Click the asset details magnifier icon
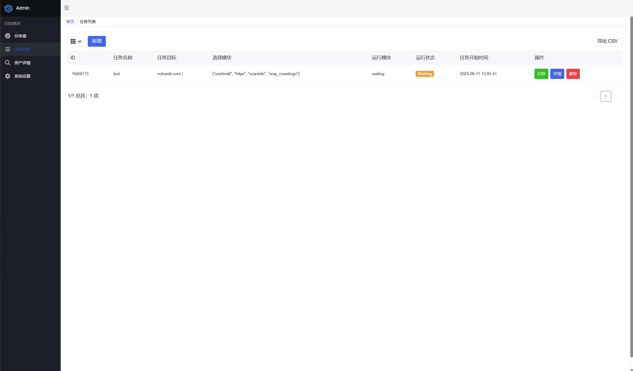633x371 pixels. [8, 63]
